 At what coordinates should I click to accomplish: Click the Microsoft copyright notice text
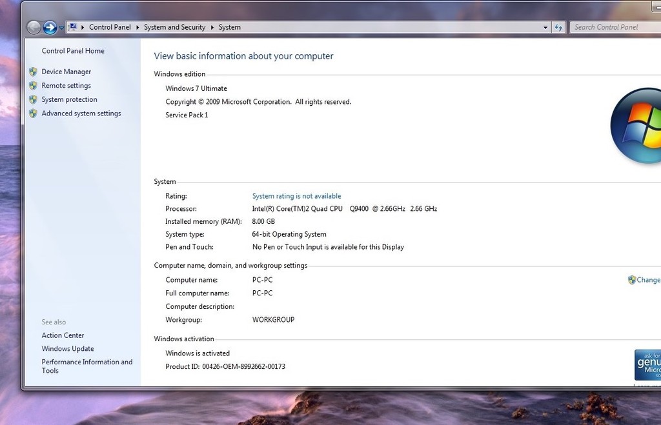point(258,102)
